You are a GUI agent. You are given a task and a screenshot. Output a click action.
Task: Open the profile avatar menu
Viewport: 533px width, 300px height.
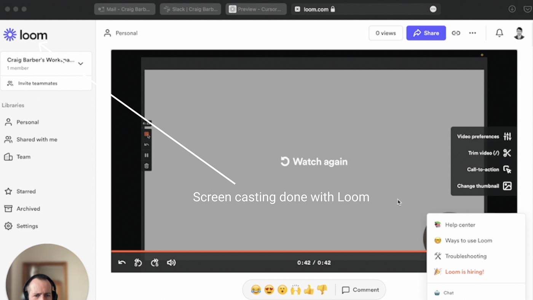click(x=519, y=33)
